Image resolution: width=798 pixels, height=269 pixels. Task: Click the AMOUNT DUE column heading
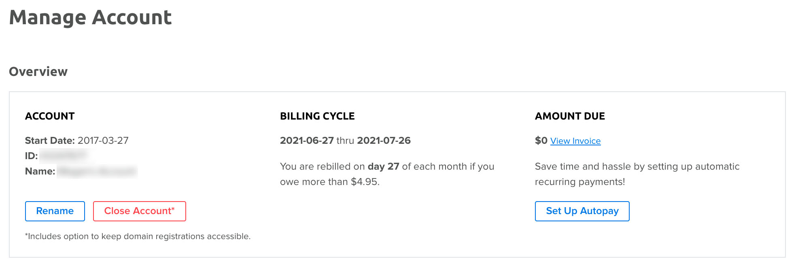(x=570, y=116)
